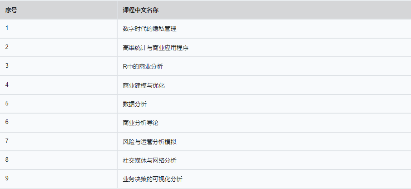Select the course 高维统计与商业应用程序

click(155, 47)
